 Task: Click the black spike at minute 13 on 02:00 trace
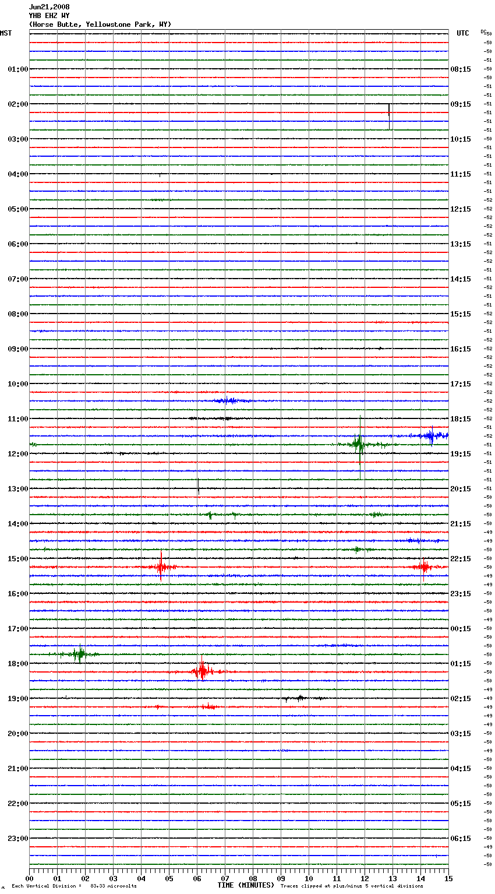(x=389, y=116)
